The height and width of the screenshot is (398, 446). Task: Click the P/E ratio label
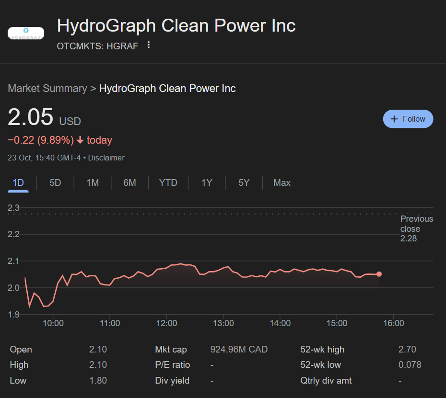(172, 365)
